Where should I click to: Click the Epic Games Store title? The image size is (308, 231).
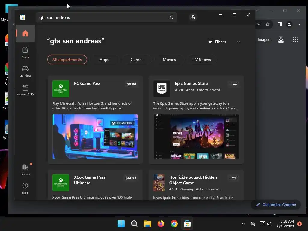pyautogui.click(x=191, y=84)
